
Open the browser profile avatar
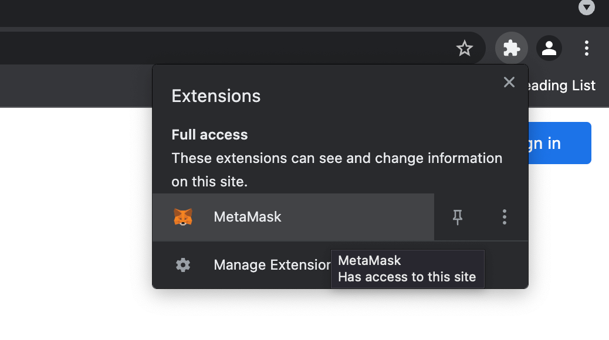[549, 48]
